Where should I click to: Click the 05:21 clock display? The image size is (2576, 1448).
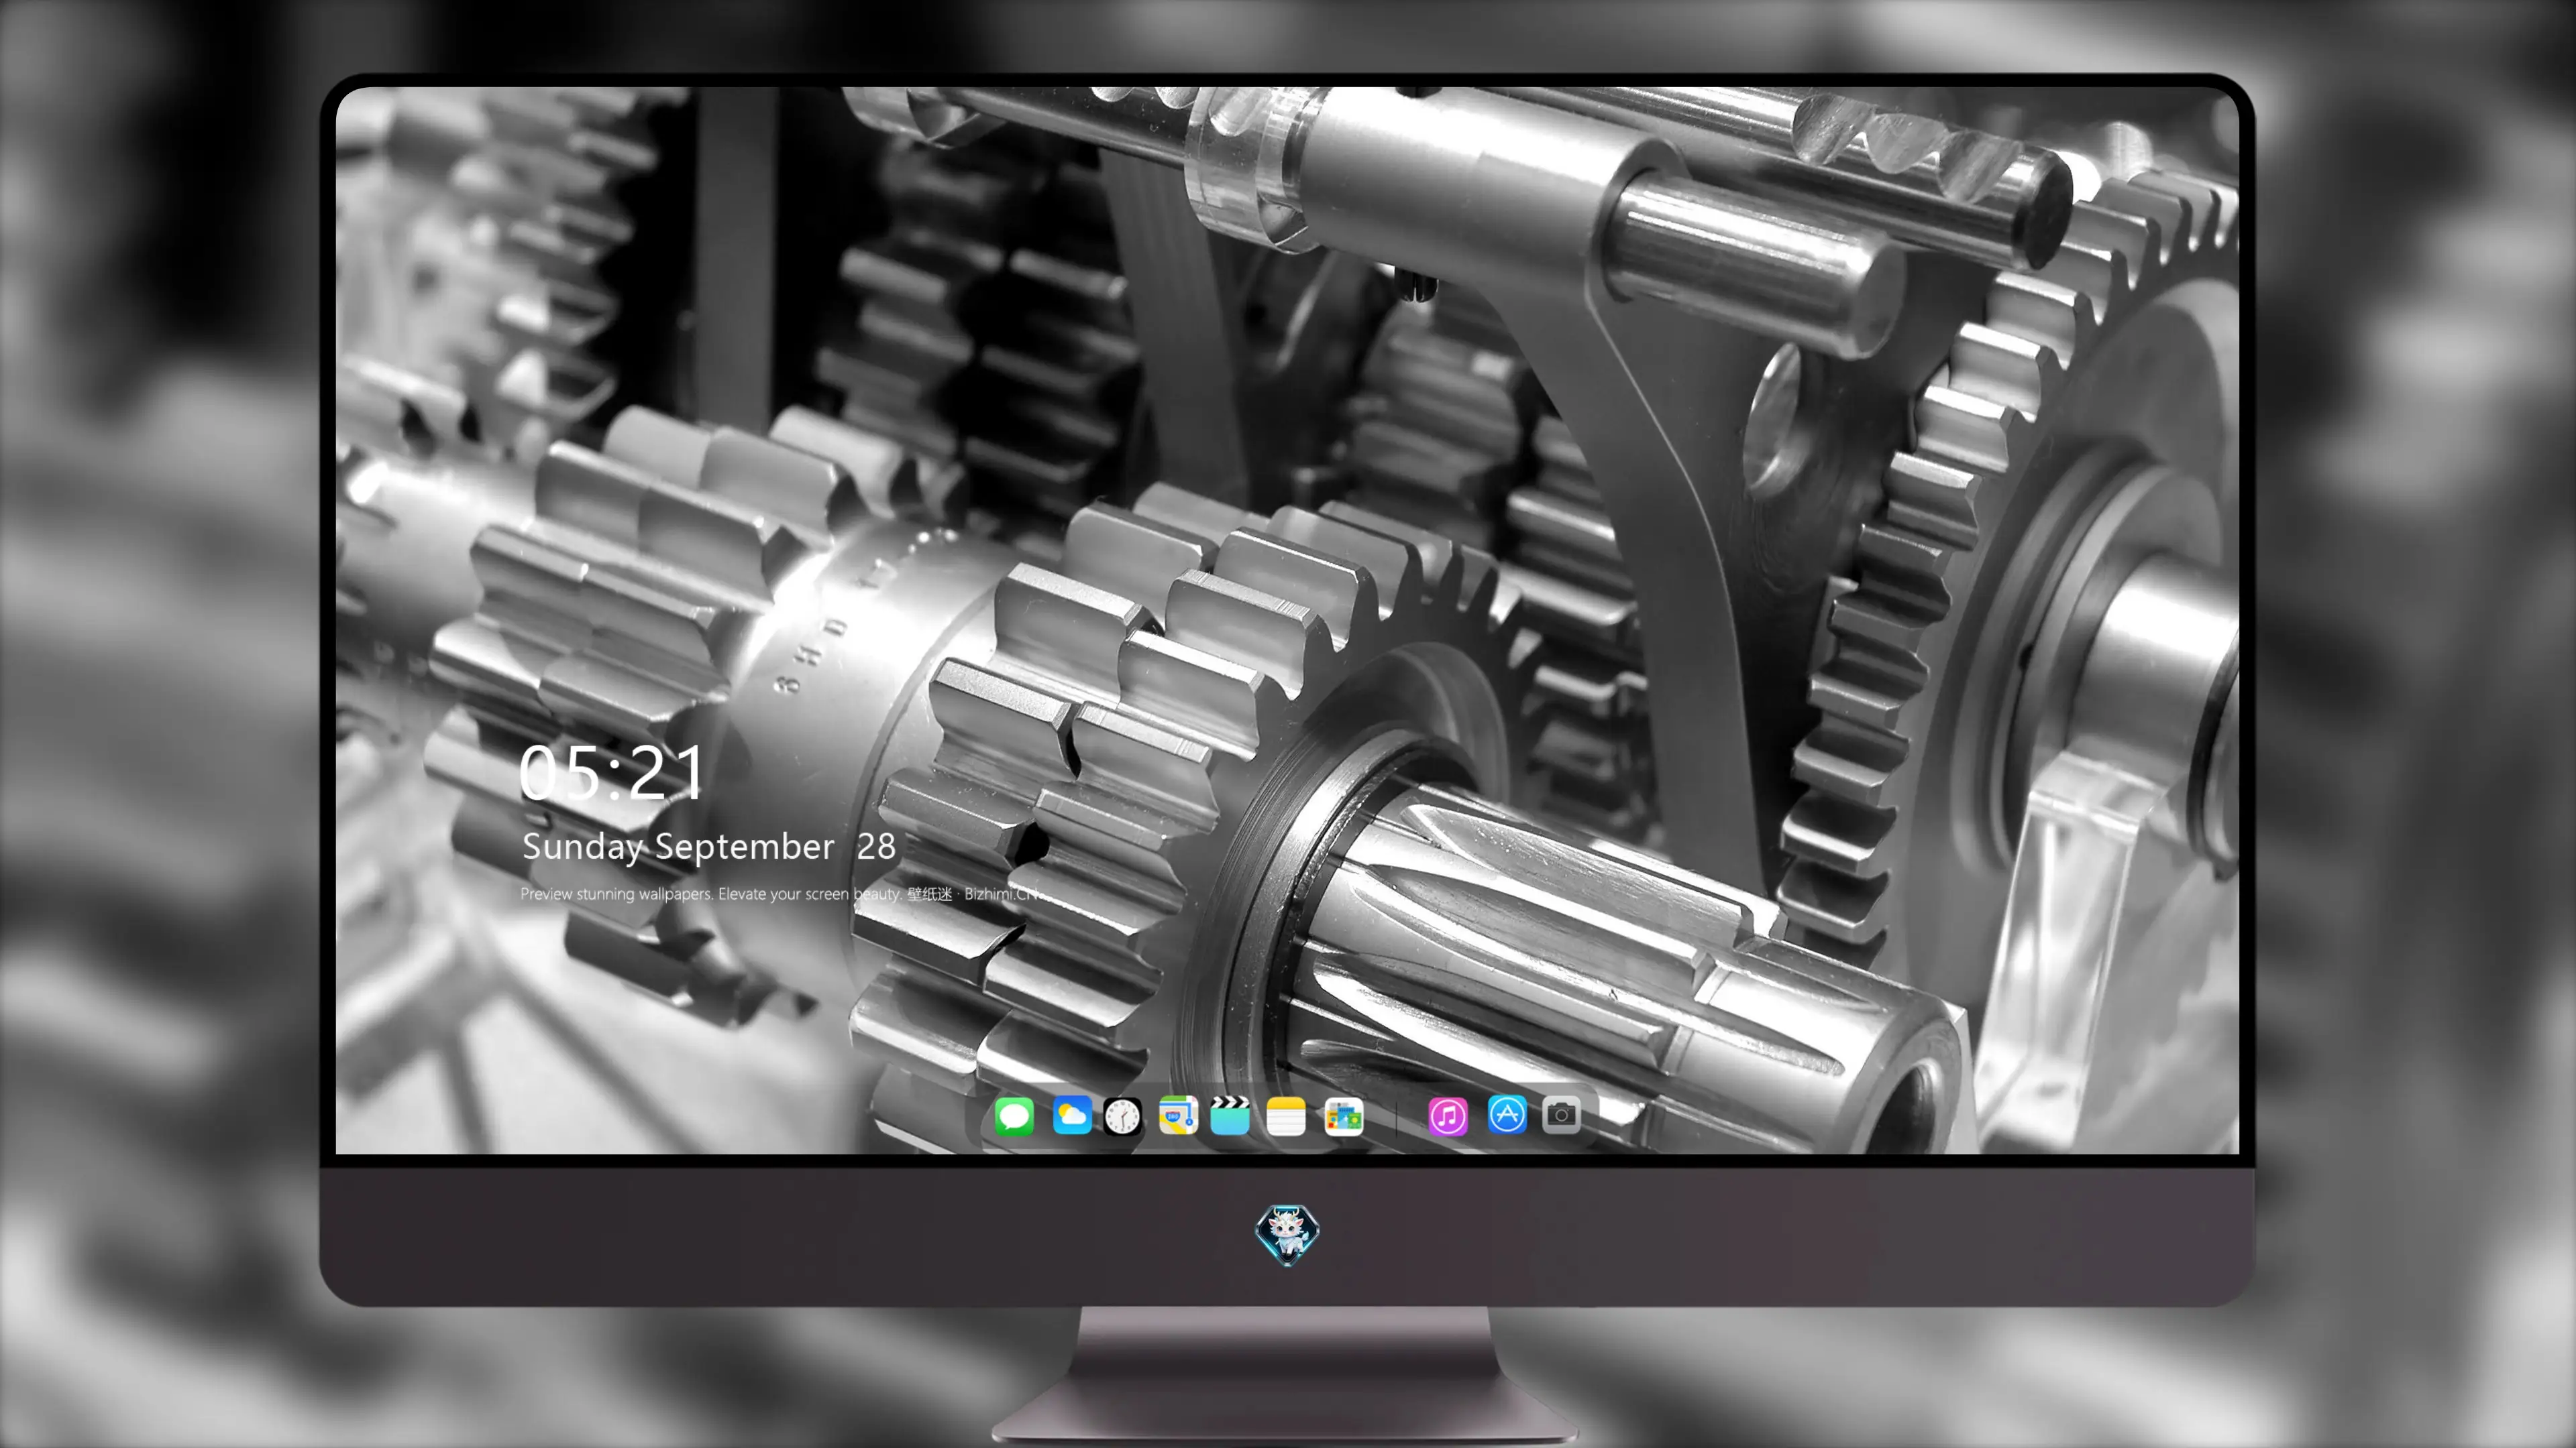click(x=612, y=772)
